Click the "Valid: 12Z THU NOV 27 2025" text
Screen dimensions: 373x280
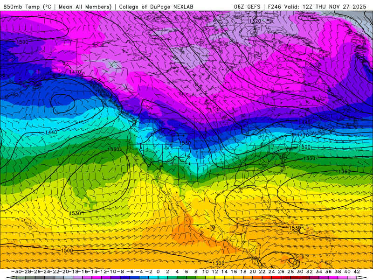(x=325, y=7)
